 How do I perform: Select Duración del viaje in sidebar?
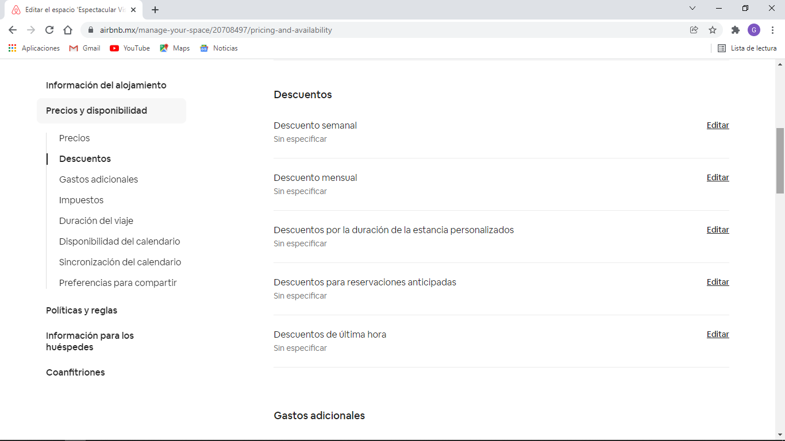pyautogui.click(x=96, y=220)
